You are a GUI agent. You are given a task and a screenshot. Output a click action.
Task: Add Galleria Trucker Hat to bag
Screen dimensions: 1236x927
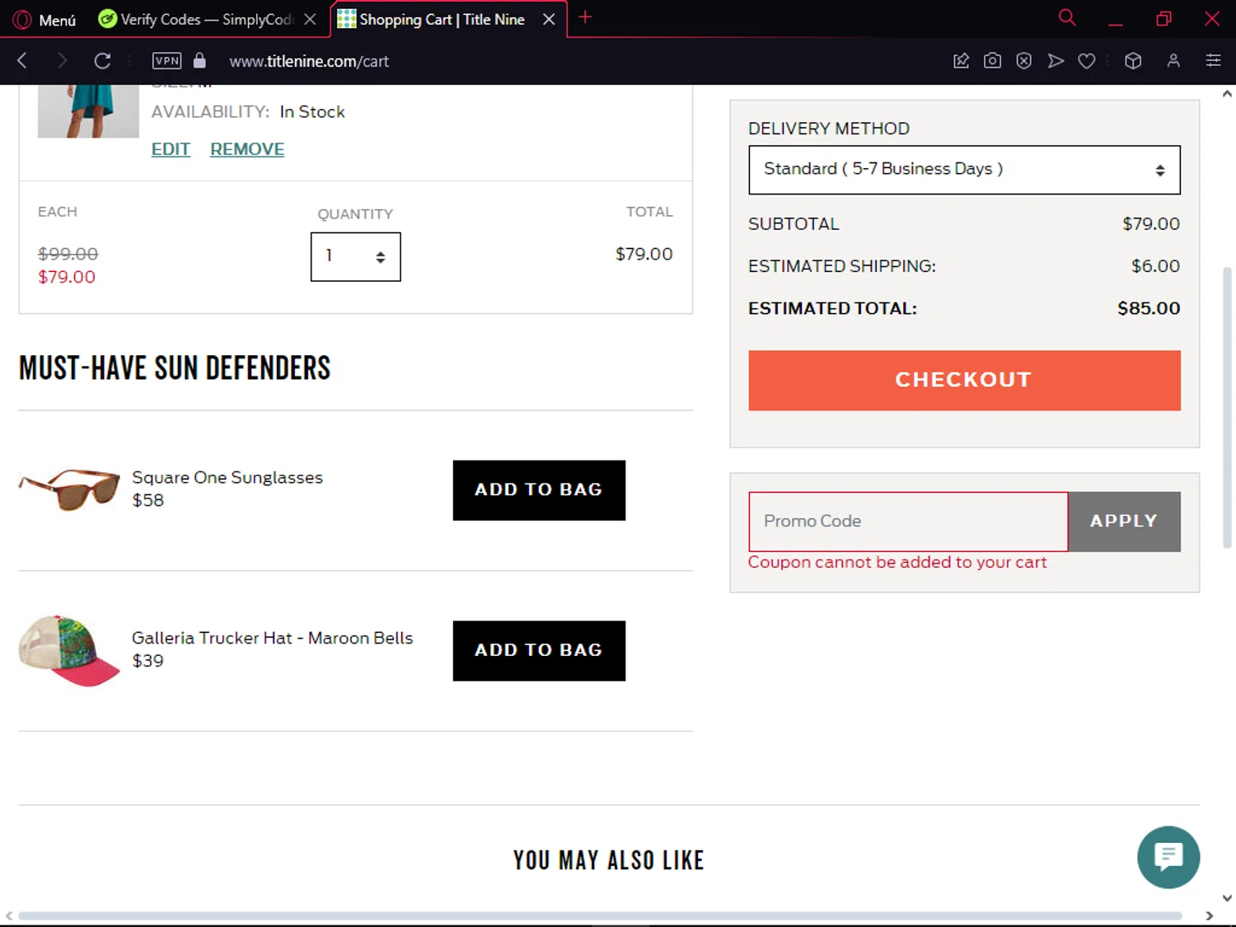click(539, 650)
